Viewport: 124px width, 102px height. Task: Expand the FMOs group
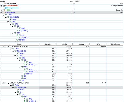1,10
